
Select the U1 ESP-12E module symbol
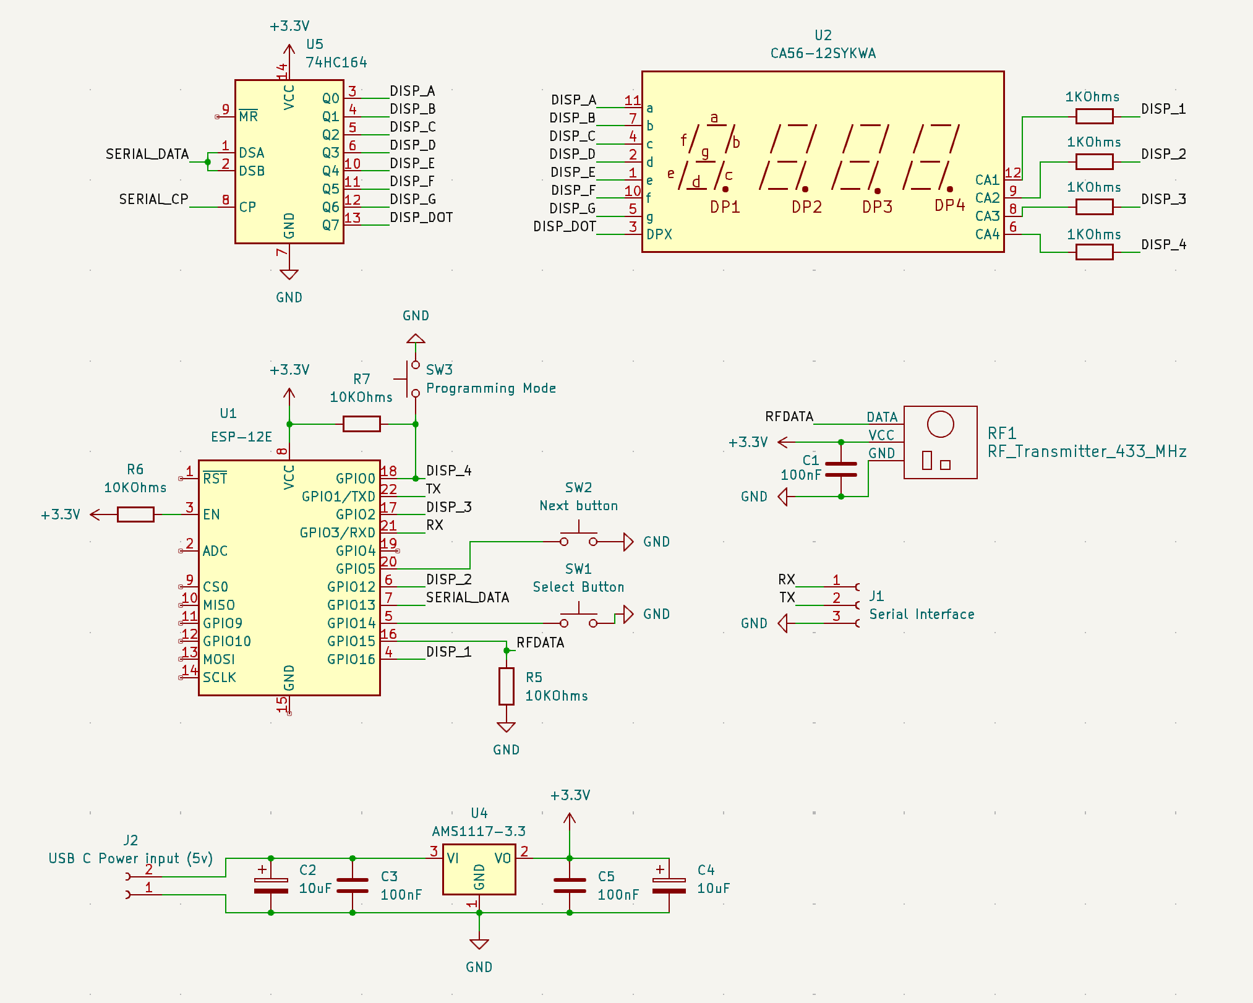click(289, 578)
